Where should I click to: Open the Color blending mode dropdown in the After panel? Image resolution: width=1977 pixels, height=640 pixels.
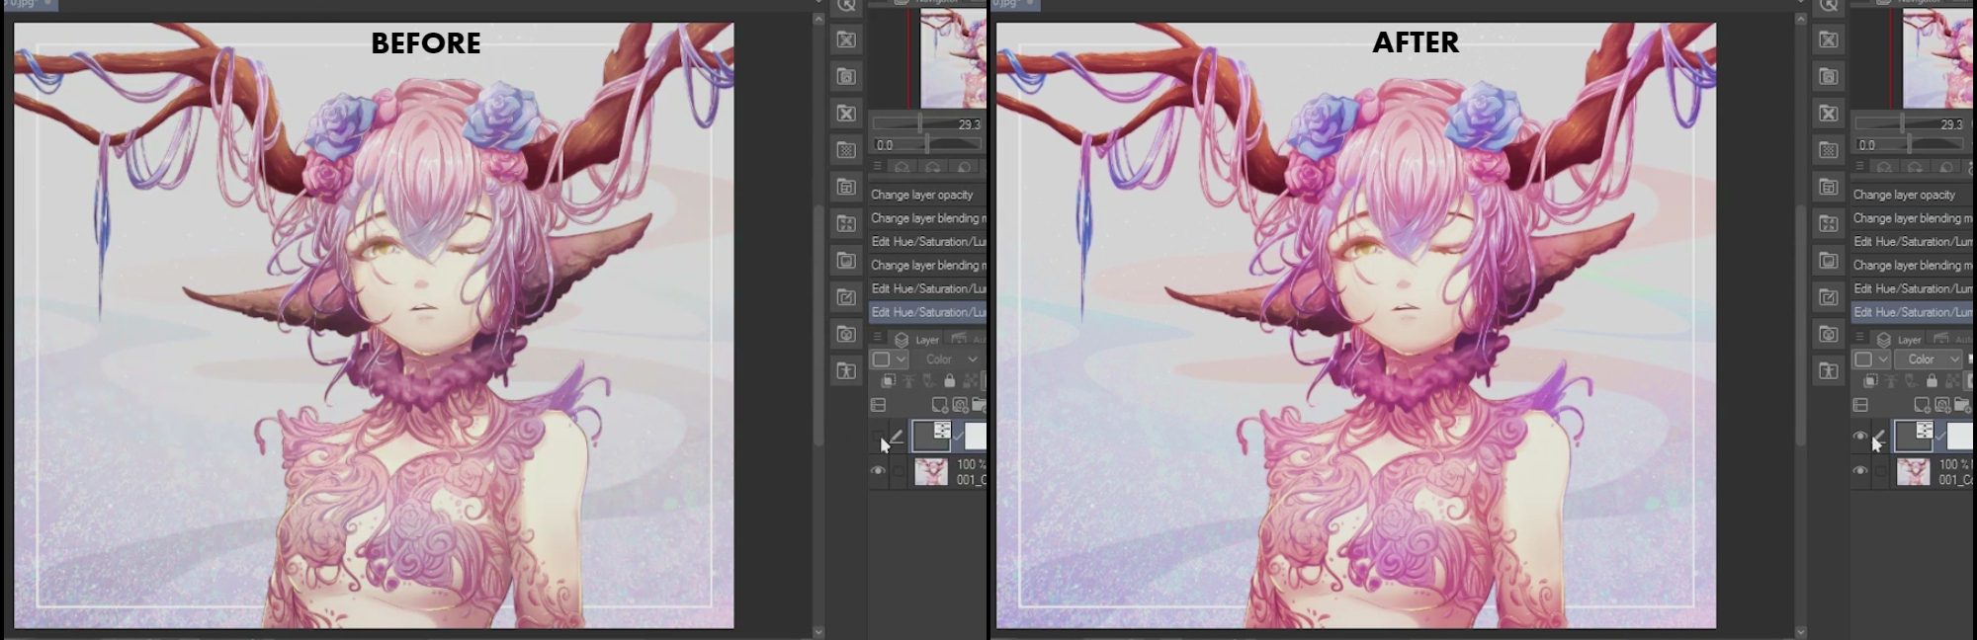click(1929, 360)
